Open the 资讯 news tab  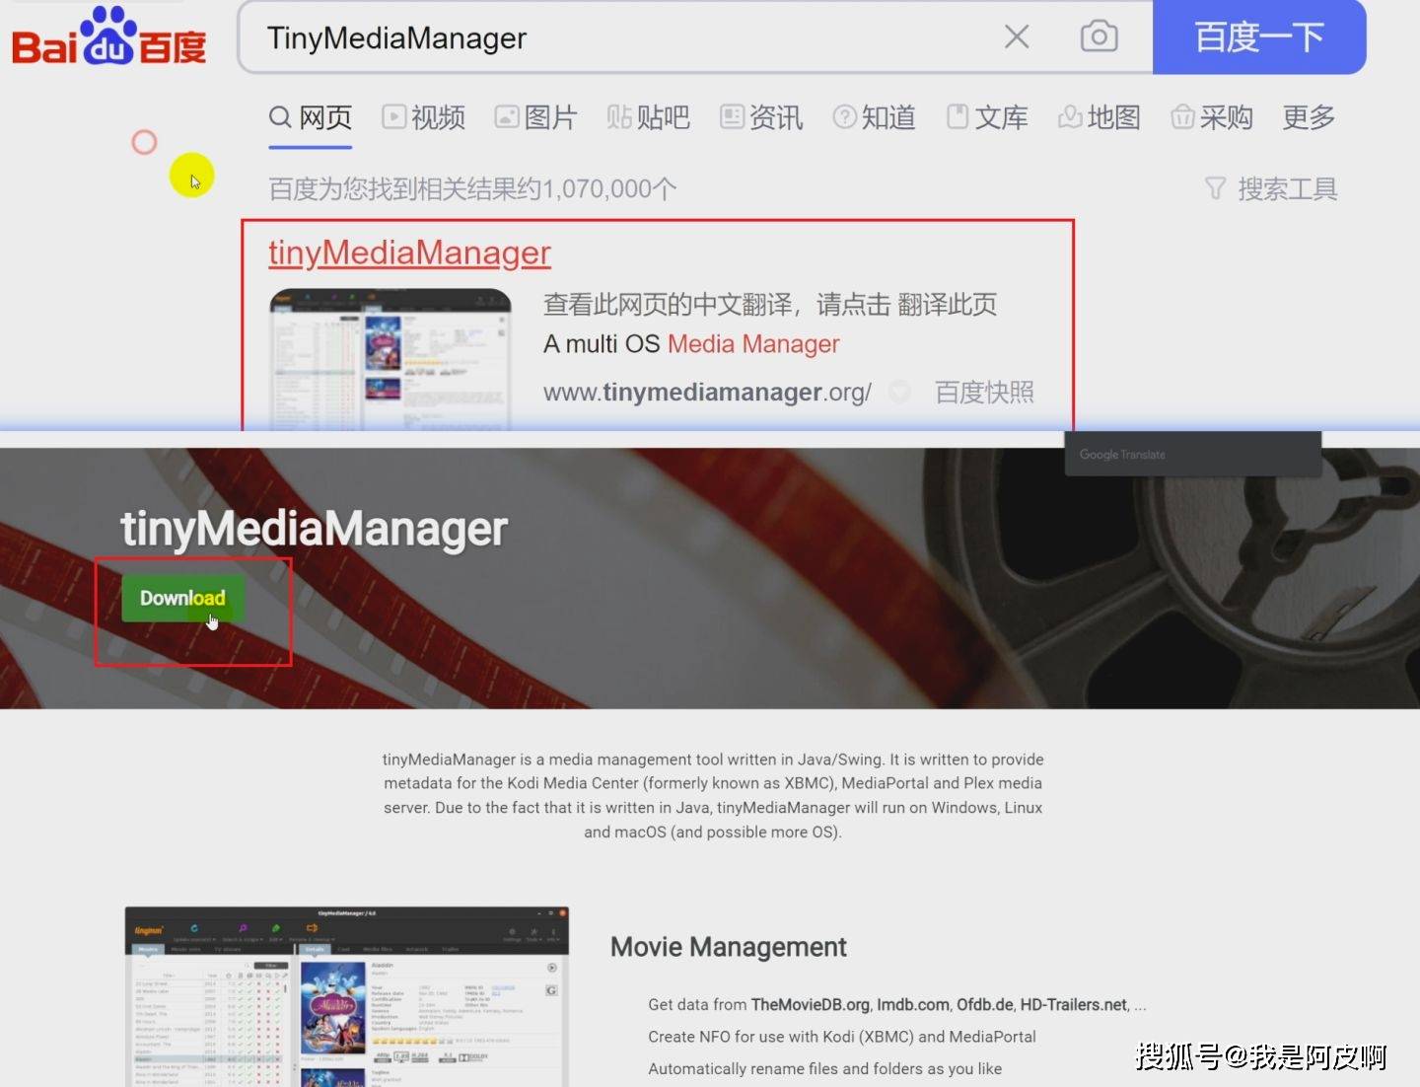pyautogui.click(x=762, y=117)
